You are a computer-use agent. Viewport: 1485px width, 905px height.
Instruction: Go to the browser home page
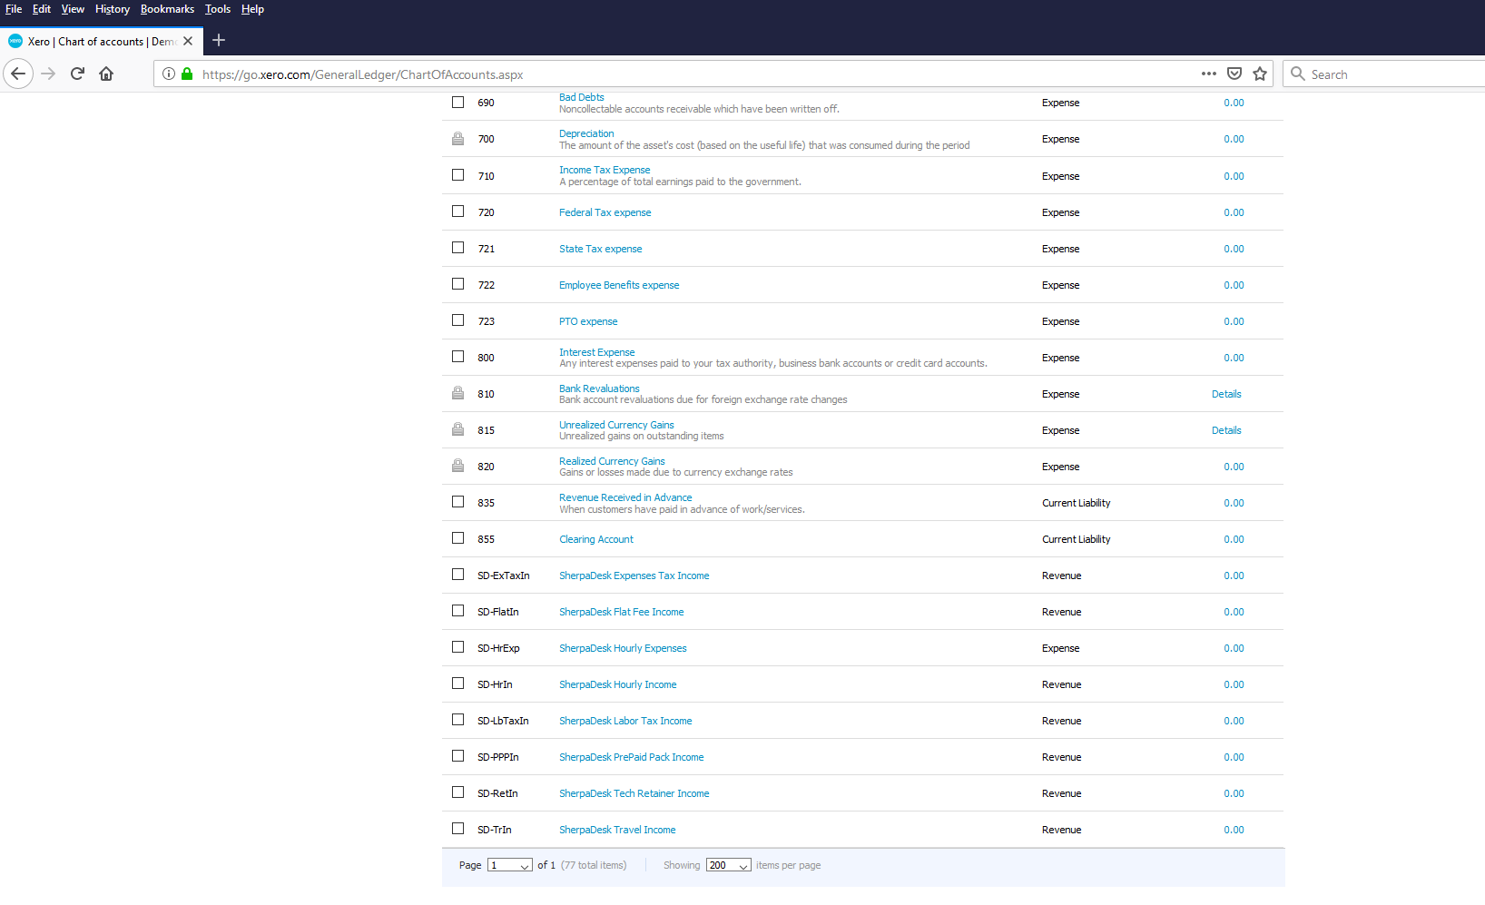pyautogui.click(x=106, y=74)
